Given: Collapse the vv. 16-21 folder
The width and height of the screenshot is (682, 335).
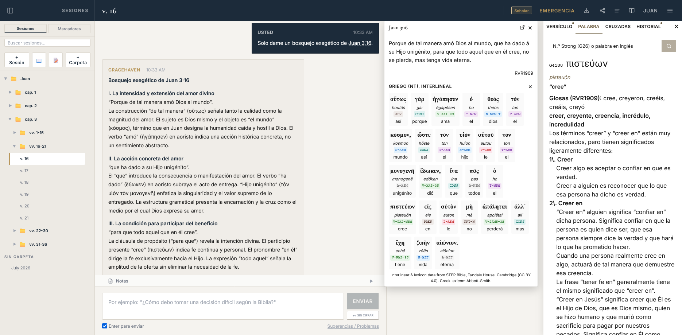Looking at the screenshot, I should pyautogui.click(x=15, y=146).
